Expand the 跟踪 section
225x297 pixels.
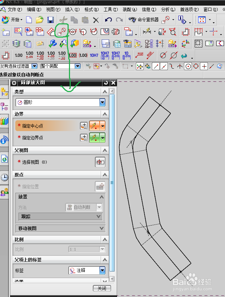pos(99,216)
